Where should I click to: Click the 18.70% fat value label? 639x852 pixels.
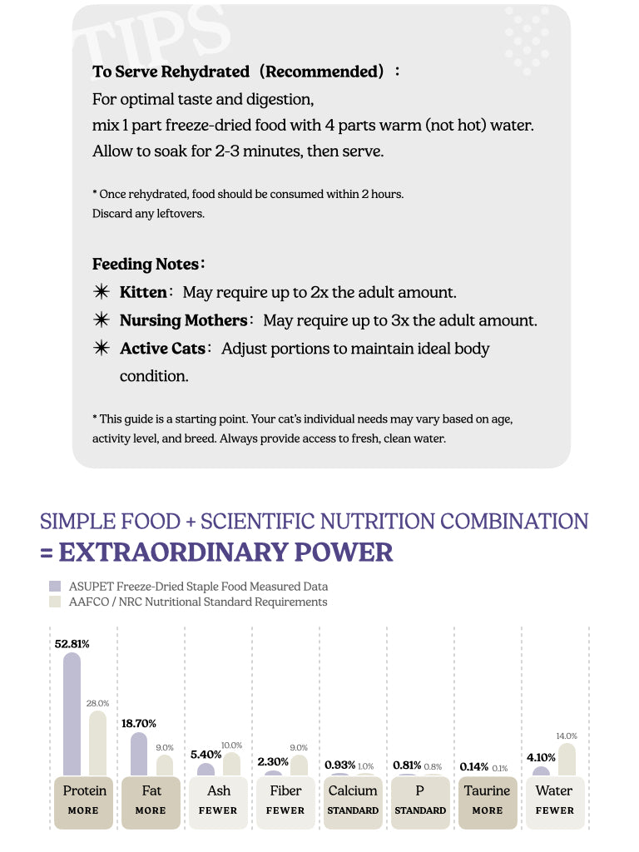(x=139, y=724)
